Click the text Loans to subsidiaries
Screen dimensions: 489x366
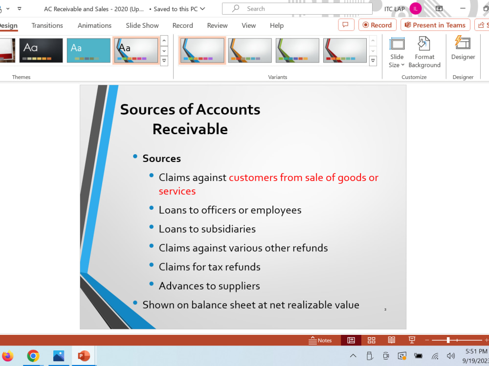[207, 229]
